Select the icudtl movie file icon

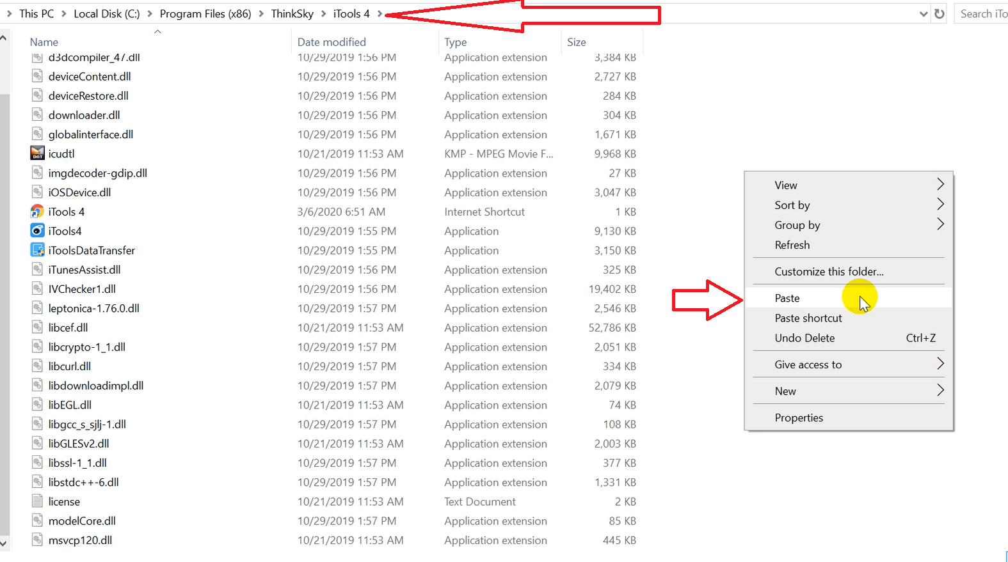pyautogui.click(x=38, y=153)
